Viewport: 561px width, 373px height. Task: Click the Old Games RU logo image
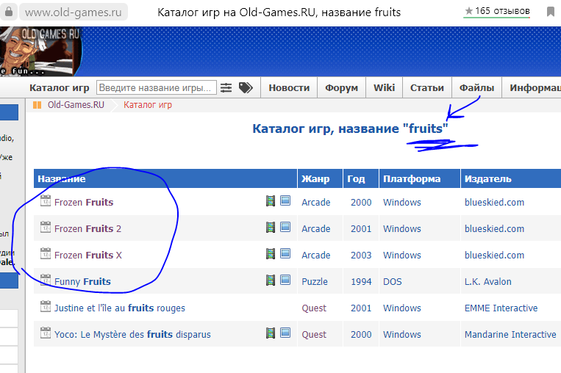(x=40, y=51)
